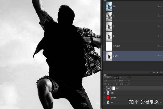Lock transparent pixels icon in Layers panel
Image resolution: width=163 pixels, height=109 pixels.
pos(109,84)
